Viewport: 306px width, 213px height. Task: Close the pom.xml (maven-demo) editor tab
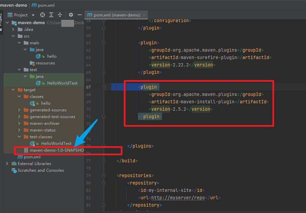click(144, 15)
